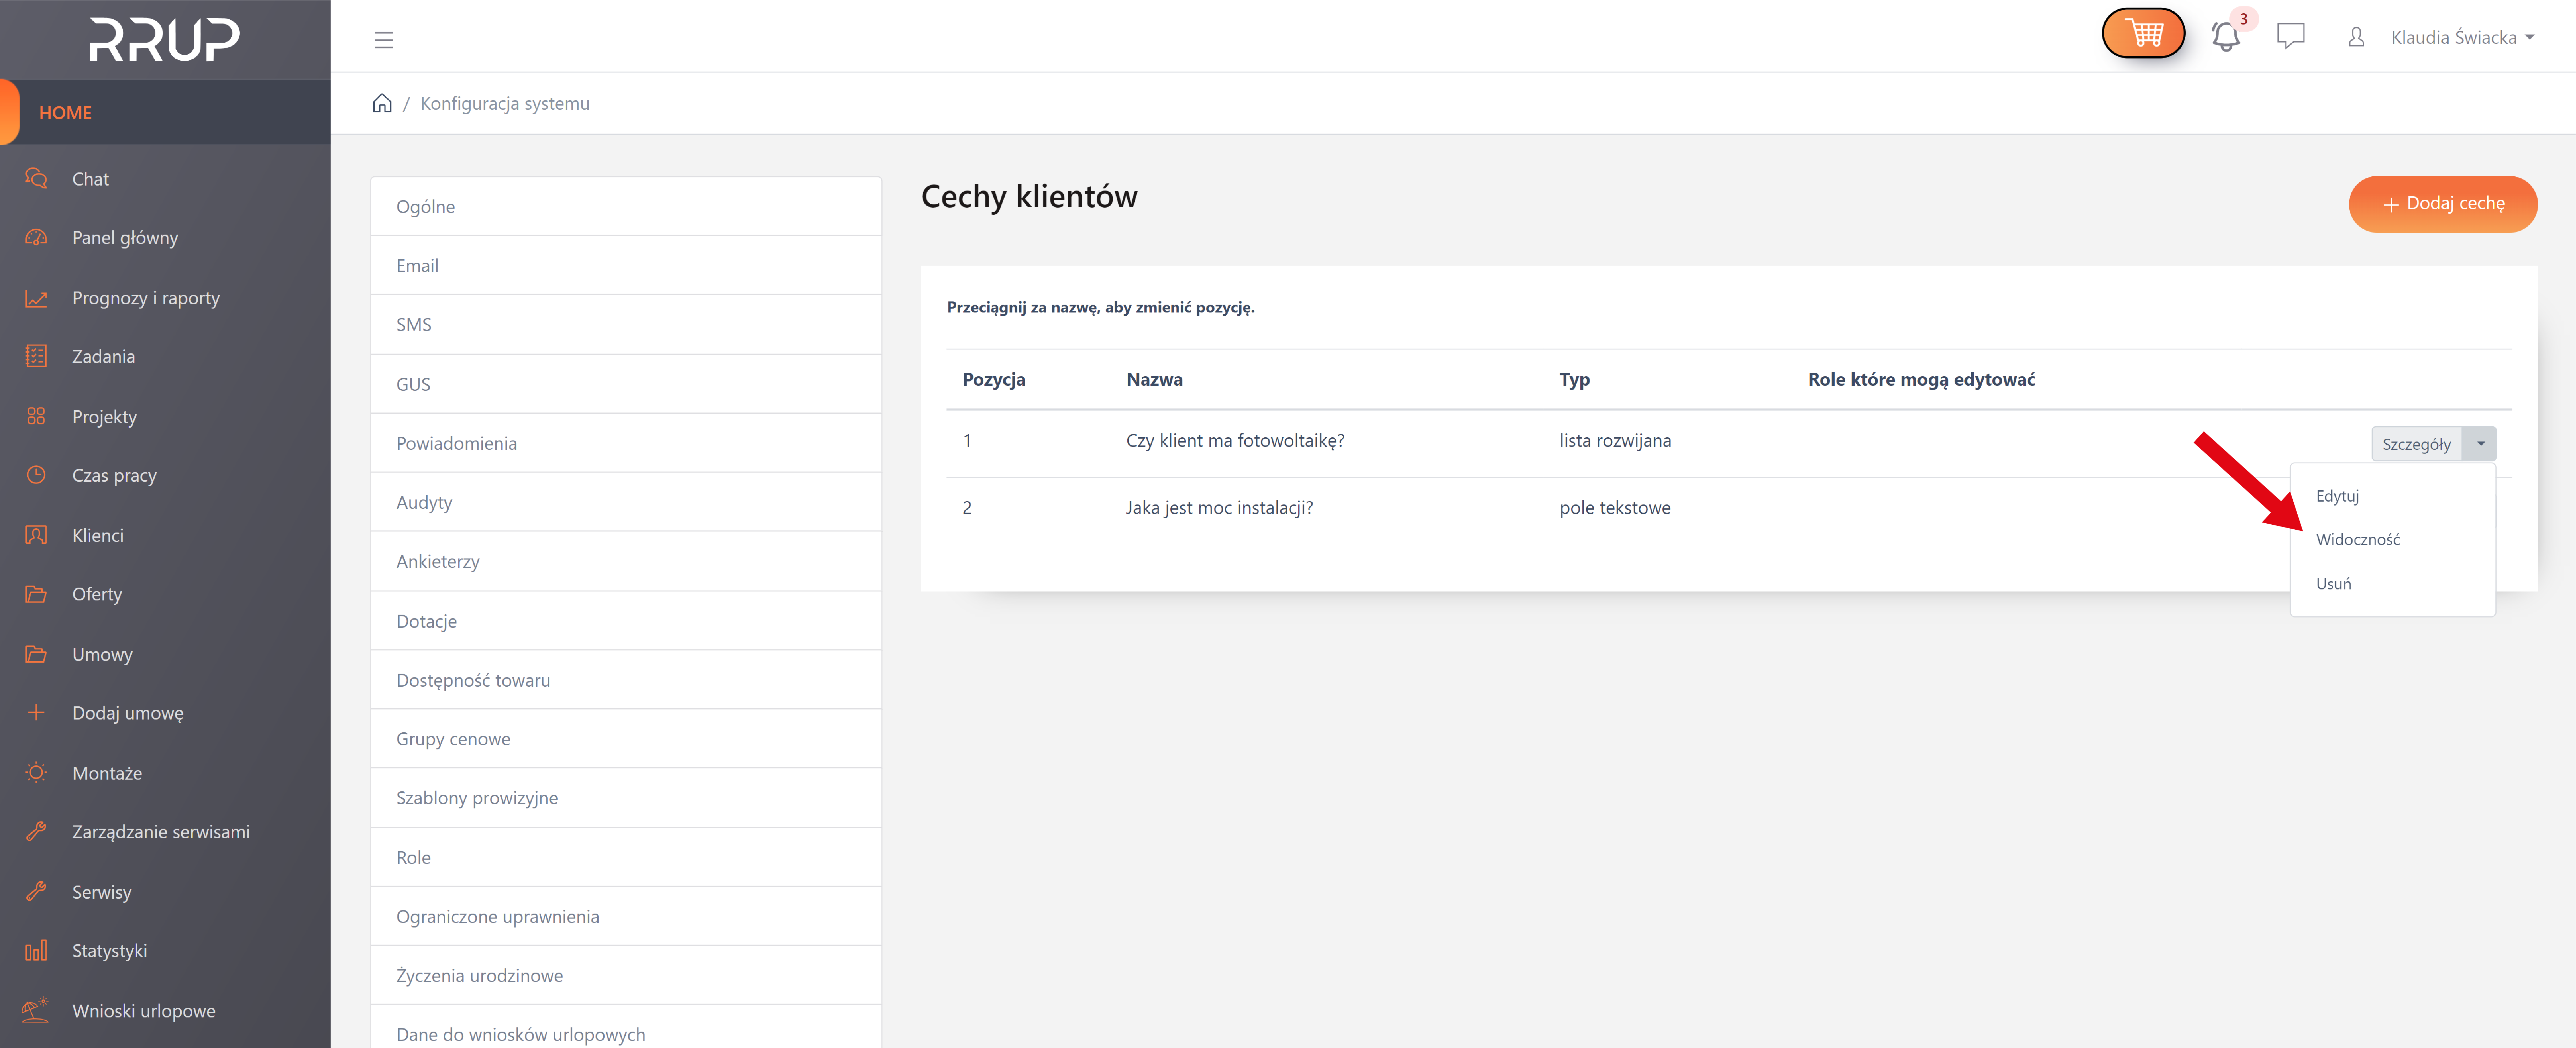Open Czas pracy clock item
The image size is (2576, 1048).
[114, 475]
